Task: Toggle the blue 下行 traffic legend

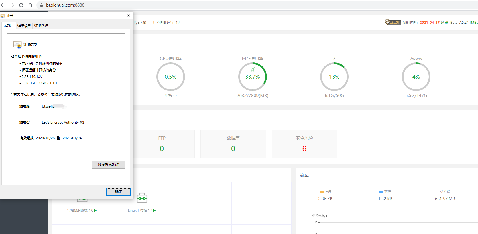Action: 385,192
